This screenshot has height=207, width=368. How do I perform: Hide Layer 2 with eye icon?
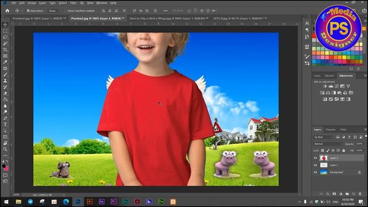(316, 158)
